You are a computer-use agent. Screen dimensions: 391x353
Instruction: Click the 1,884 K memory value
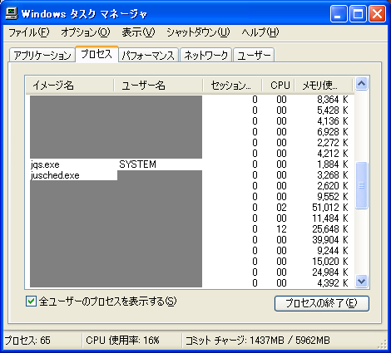click(333, 164)
